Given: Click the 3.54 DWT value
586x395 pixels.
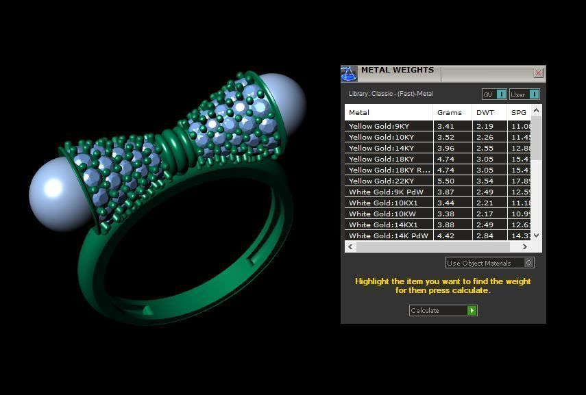Looking at the screenshot, I should (x=485, y=181).
